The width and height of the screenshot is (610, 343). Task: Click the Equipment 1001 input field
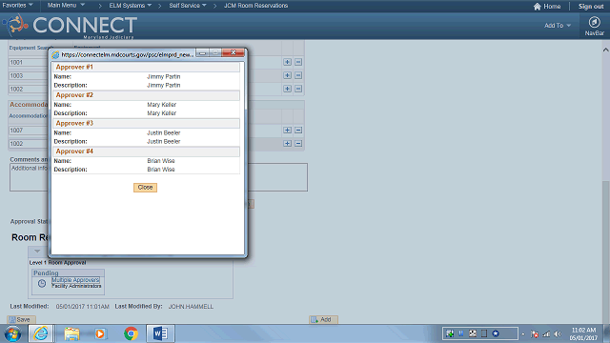point(28,62)
